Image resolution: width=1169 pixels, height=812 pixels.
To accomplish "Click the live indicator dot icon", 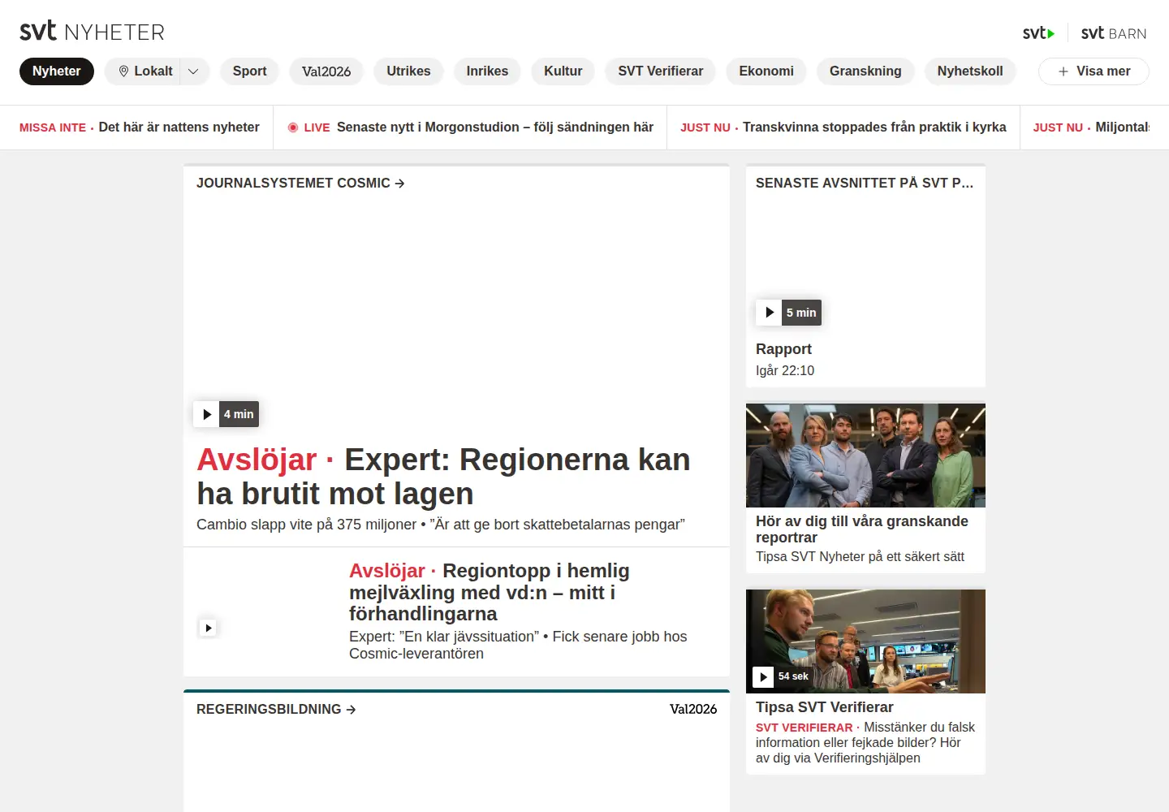I will [293, 127].
